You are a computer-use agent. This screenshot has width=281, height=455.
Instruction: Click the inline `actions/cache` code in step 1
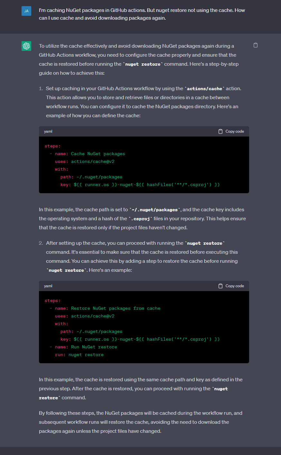pos(204,89)
